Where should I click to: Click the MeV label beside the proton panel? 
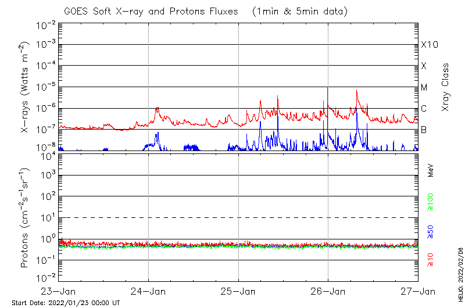point(431,170)
